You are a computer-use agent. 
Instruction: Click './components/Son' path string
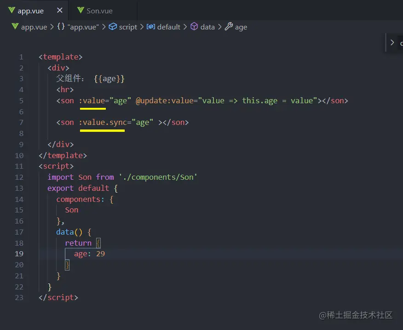tap(158, 177)
